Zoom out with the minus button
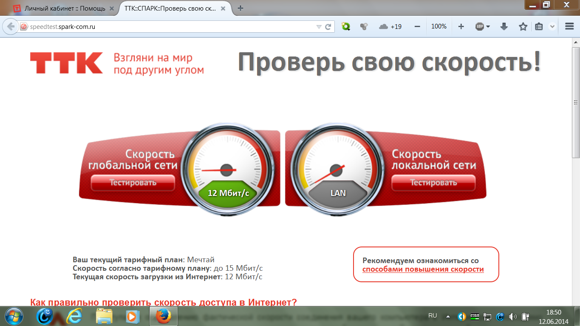580x326 pixels. point(417,26)
